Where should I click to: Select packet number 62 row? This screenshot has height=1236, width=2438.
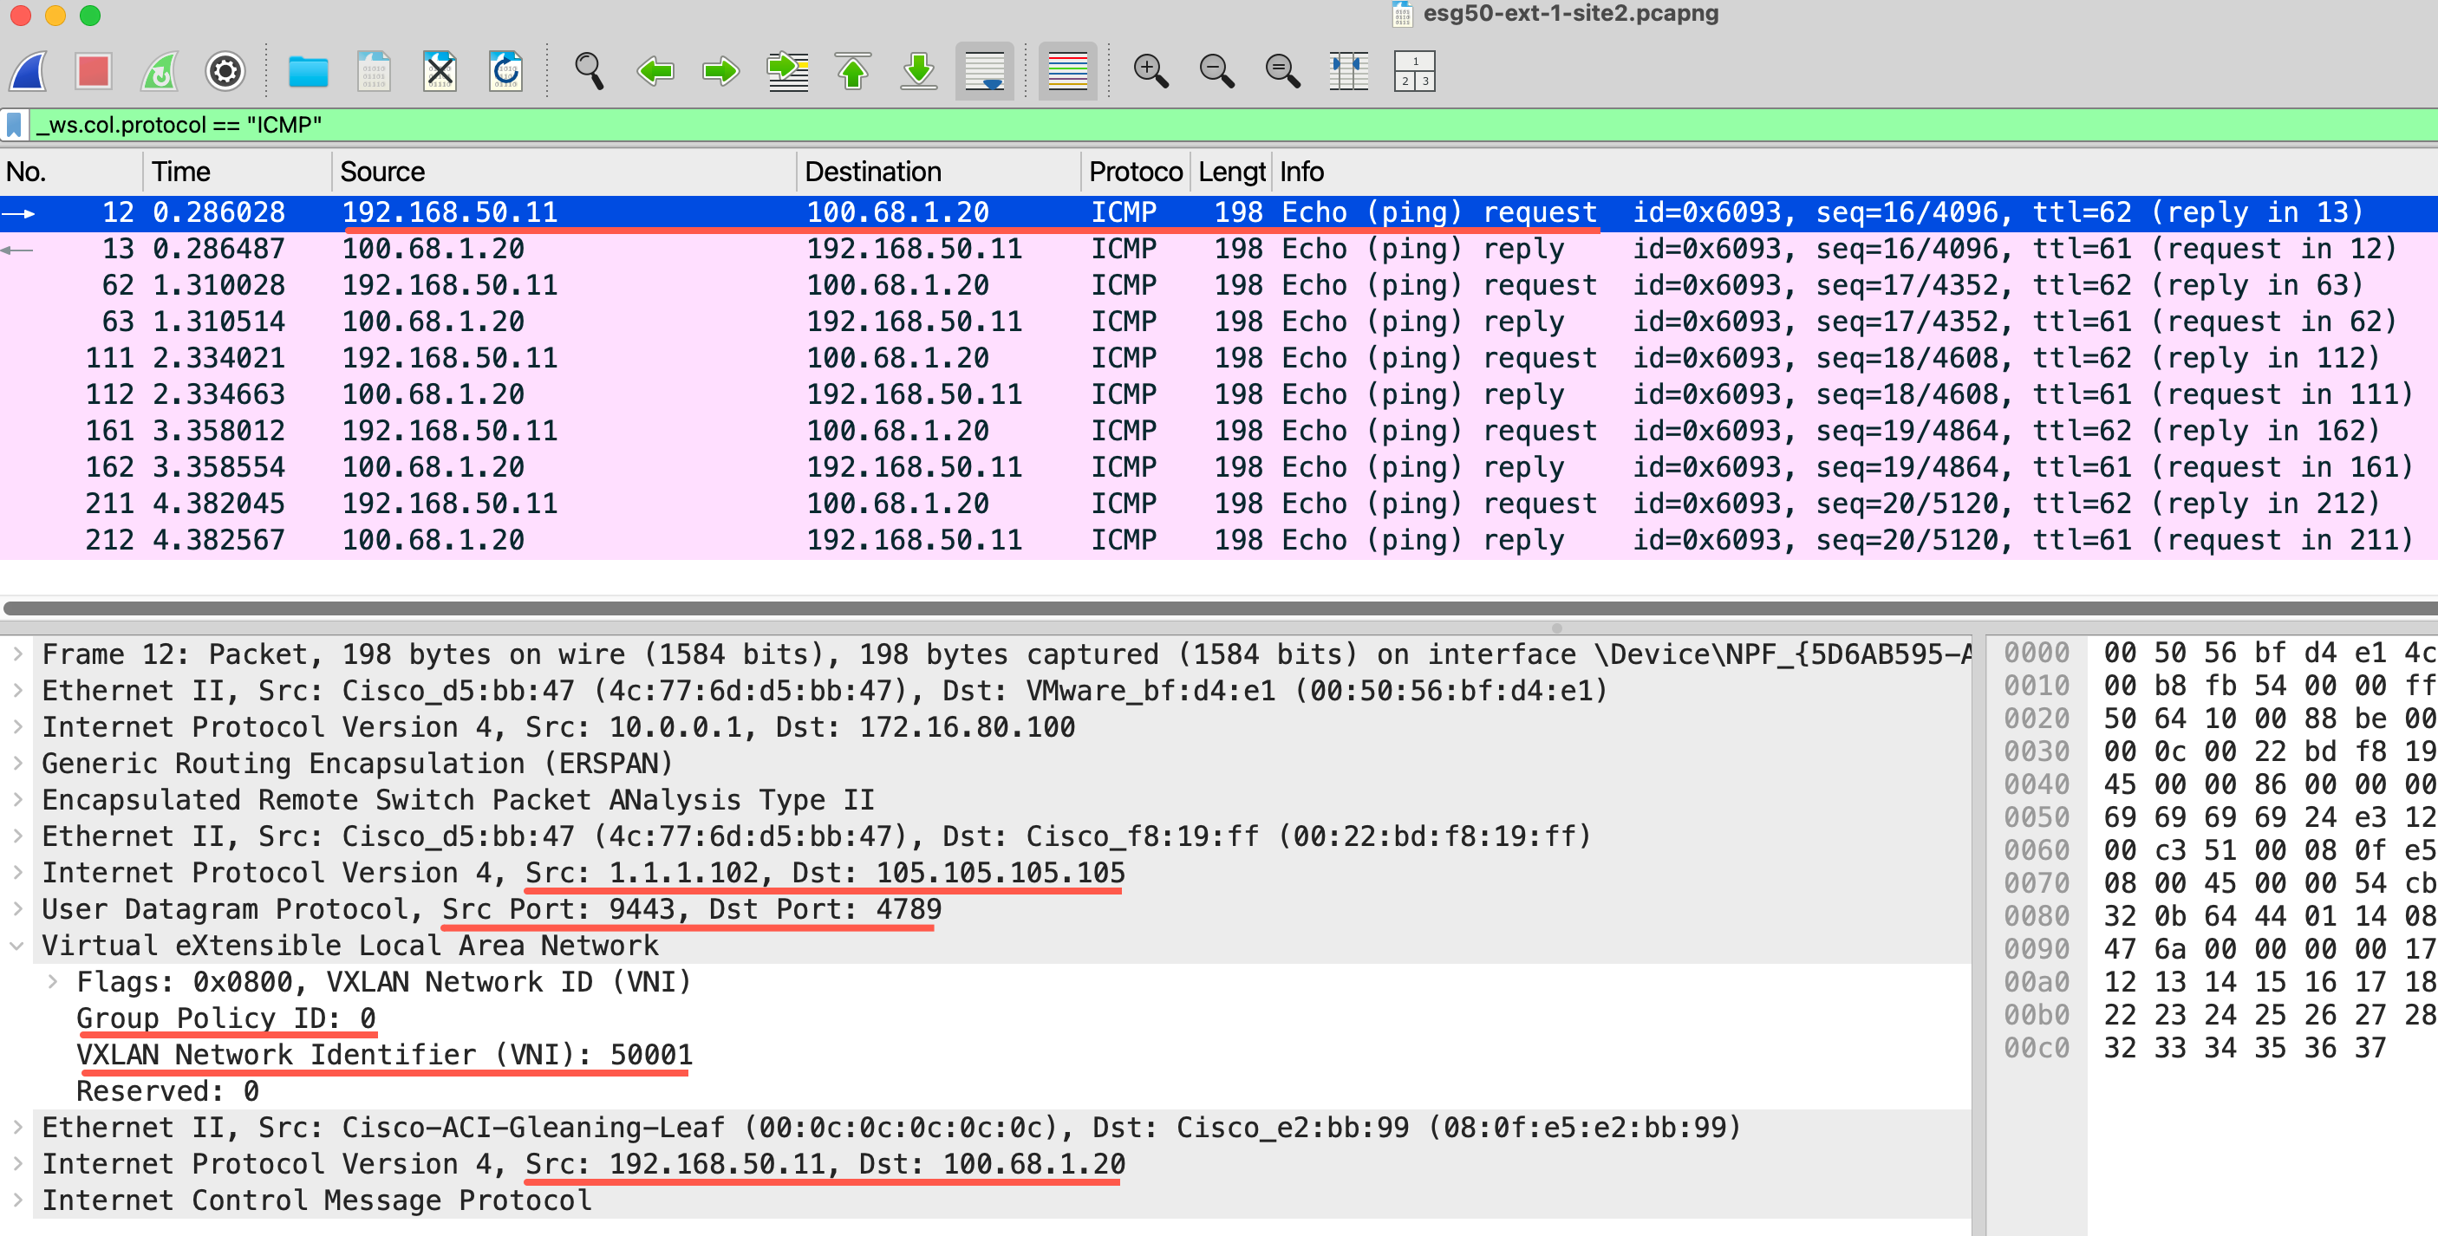click(x=1219, y=285)
